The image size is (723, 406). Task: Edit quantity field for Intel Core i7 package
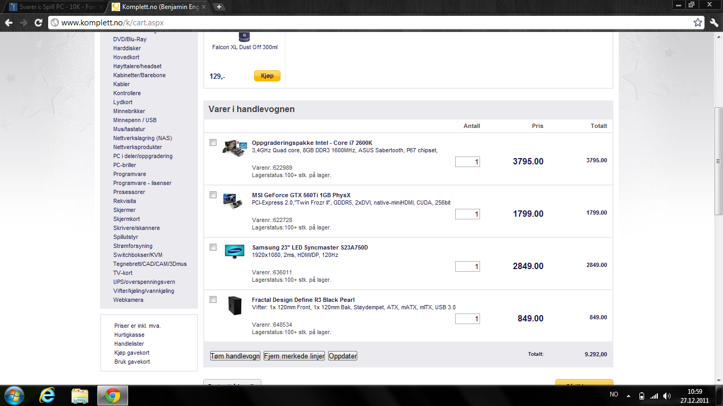[467, 162]
